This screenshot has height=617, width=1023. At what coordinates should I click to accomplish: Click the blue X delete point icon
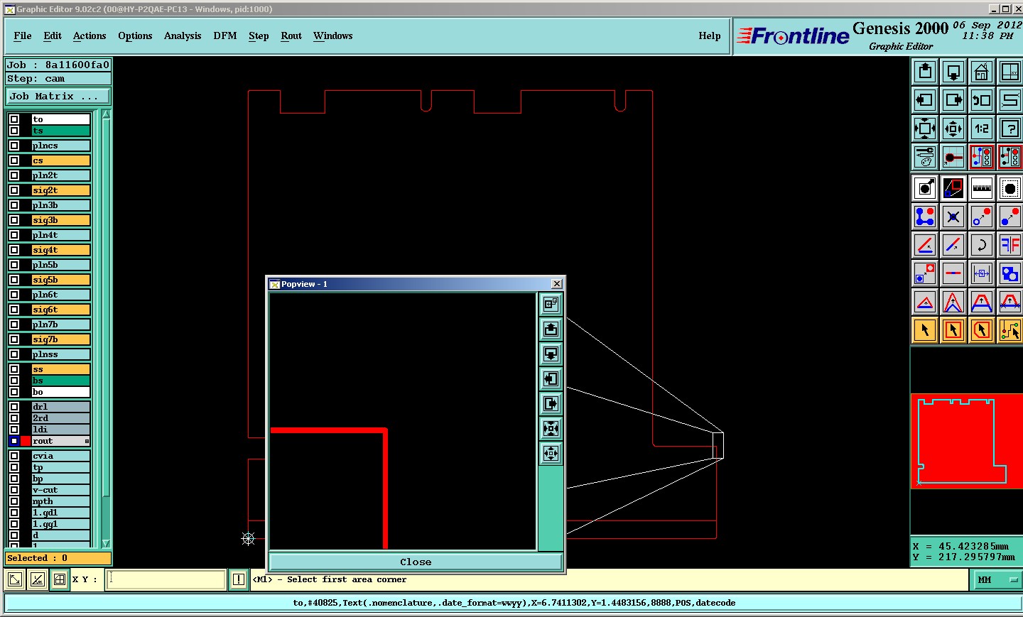(953, 217)
